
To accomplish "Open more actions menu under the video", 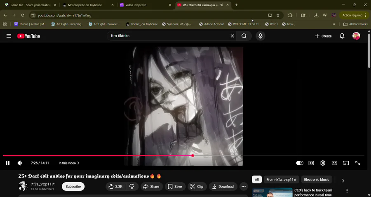I will click(244, 186).
